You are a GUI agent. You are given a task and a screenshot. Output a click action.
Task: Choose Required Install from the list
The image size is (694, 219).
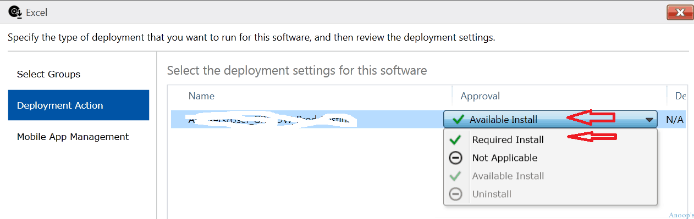tap(508, 140)
